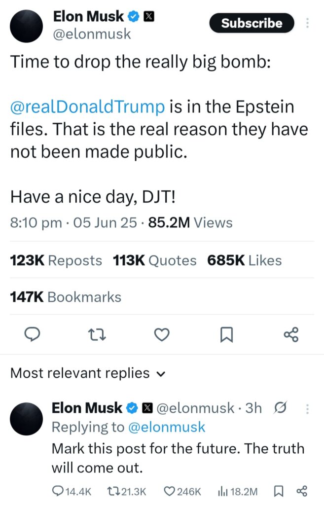The height and width of the screenshot is (505, 324).
Task: Like the main post with heart icon
Action: [x=162, y=335]
